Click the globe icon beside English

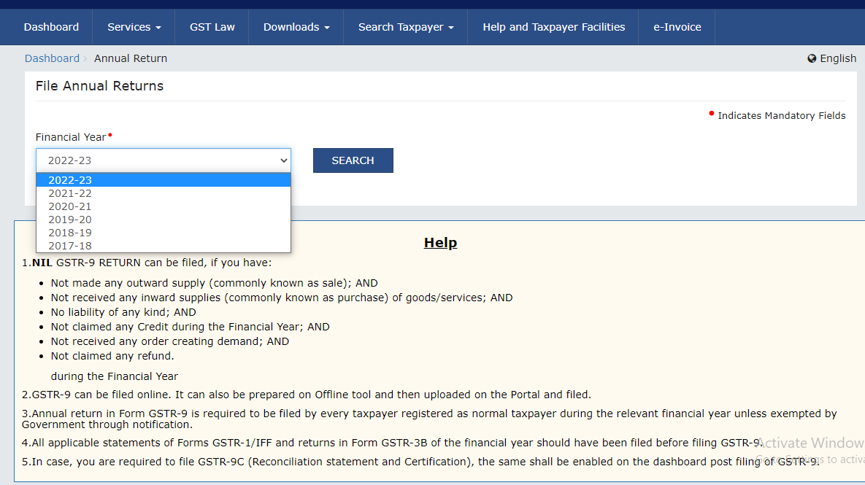(812, 58)
